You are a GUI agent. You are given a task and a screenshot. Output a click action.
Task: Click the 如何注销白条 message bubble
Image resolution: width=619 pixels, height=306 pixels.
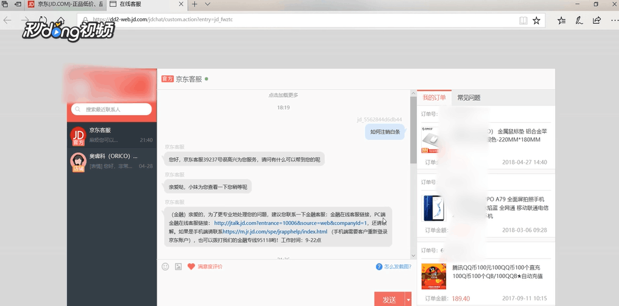(x=385, y=132)
